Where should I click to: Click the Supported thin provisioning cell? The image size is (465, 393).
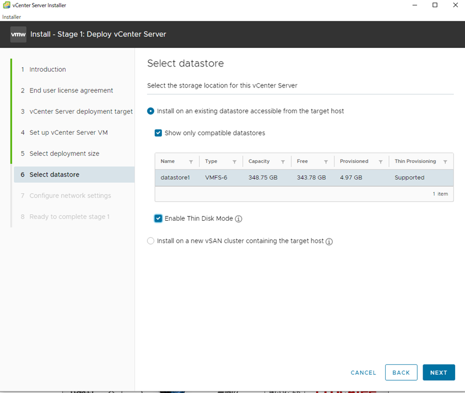pos(409,178)
